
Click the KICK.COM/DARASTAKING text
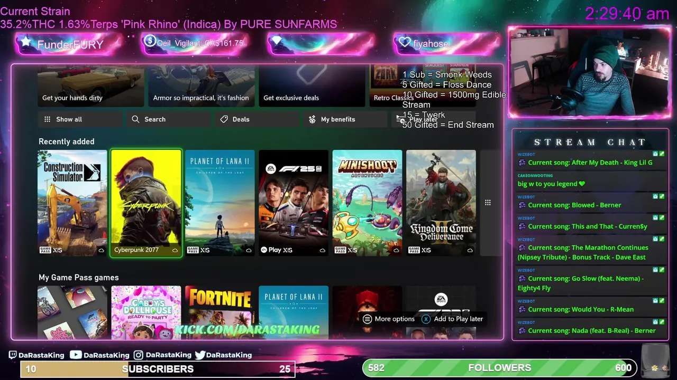click(x=248, y=330)
